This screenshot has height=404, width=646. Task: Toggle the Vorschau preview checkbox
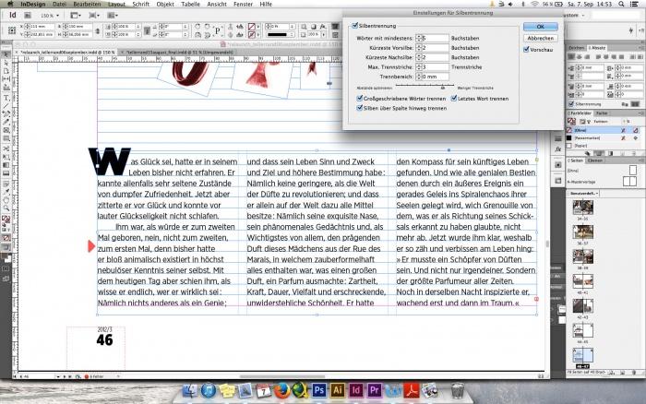click(x=526, y=50)
